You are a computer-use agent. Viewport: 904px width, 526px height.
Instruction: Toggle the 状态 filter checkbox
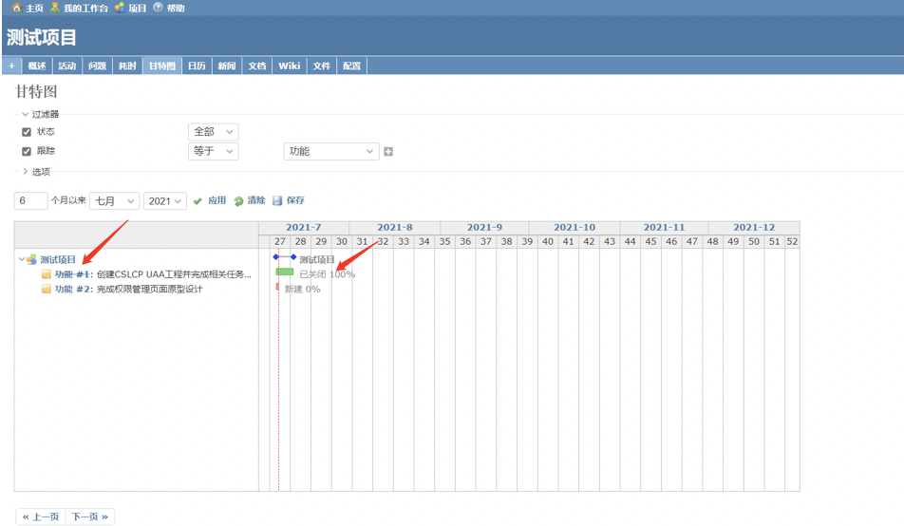27,132
